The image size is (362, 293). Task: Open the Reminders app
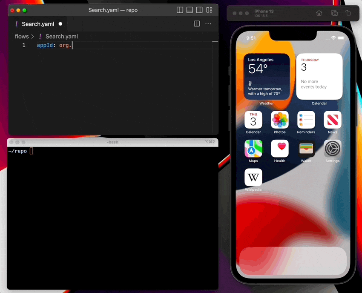click(x=306, y=120)
